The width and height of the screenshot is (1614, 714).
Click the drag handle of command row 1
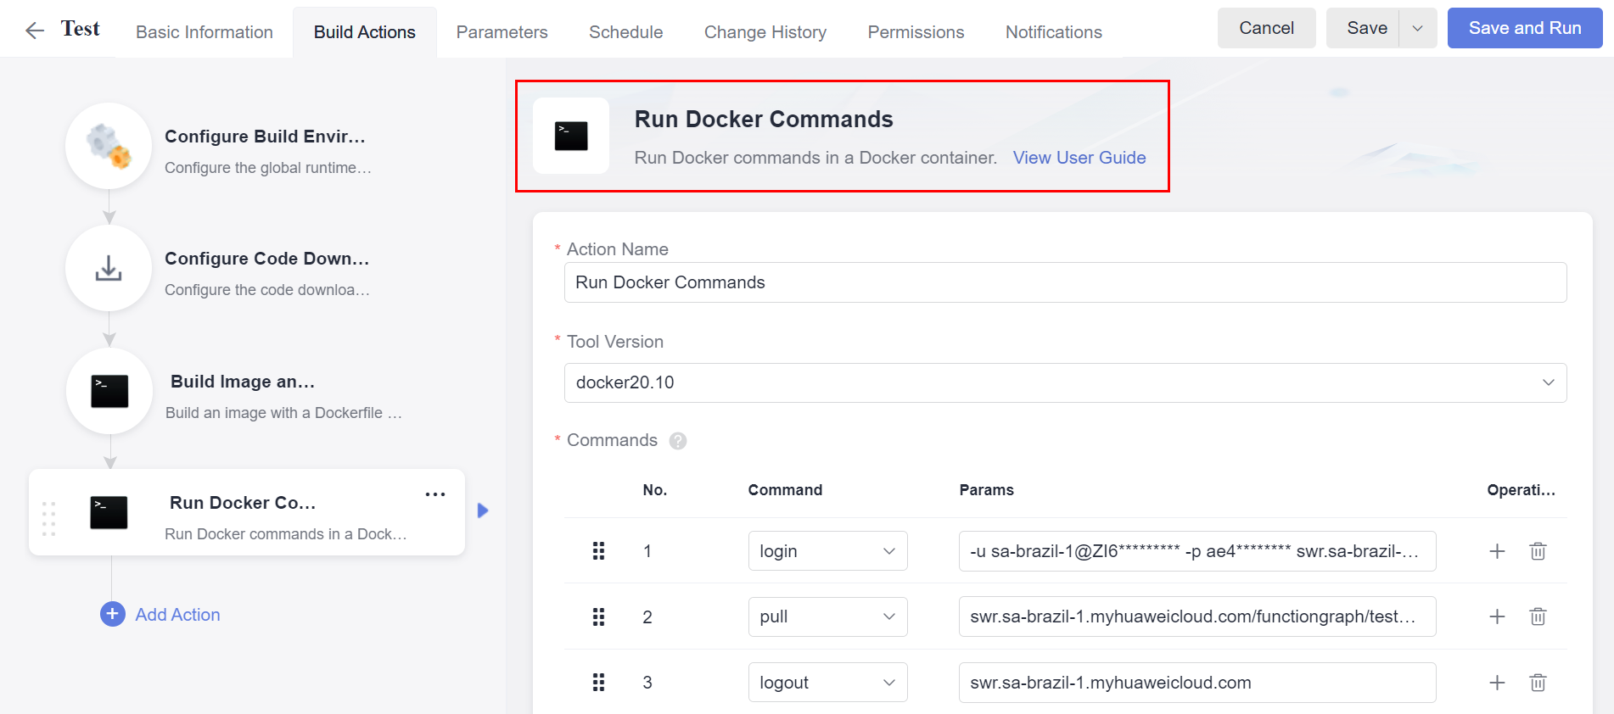click(x=598, y=551)
